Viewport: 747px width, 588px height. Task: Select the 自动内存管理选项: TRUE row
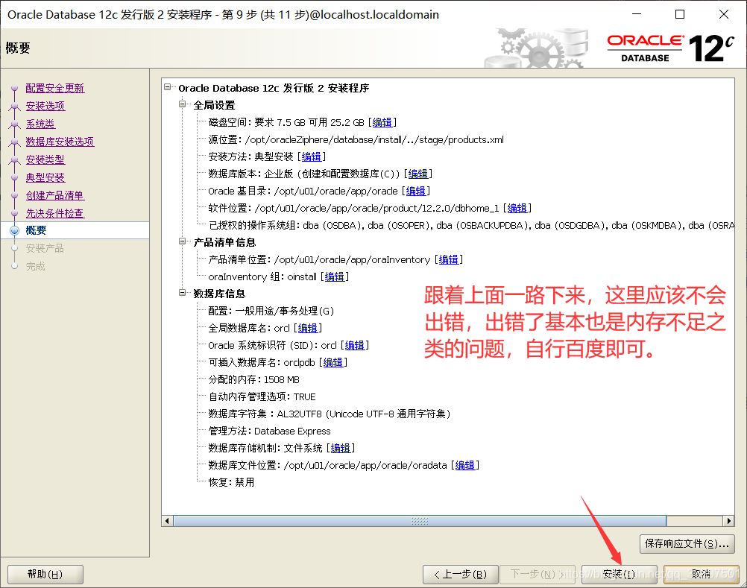coord(262,397)
